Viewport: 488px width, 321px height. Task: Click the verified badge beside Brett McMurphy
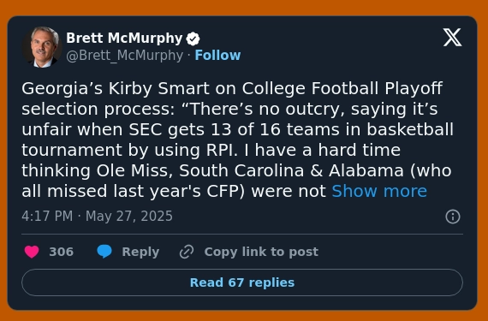tap(193, 39)
